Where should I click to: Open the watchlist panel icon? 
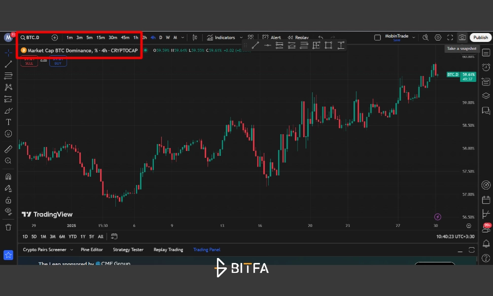coord(486,53)
